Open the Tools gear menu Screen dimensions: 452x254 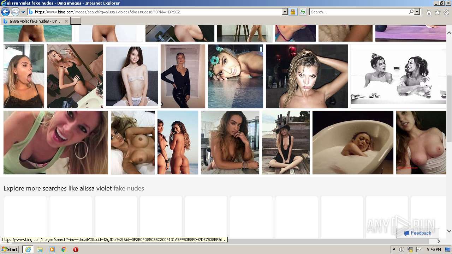point(446,12)
